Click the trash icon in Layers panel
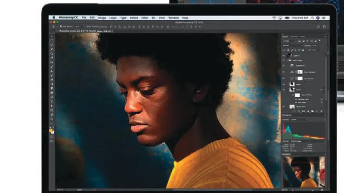The width and height of the screenshot is (344, 193). tap(321, 111)
